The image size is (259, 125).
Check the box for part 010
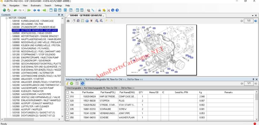tap(67, 97)
